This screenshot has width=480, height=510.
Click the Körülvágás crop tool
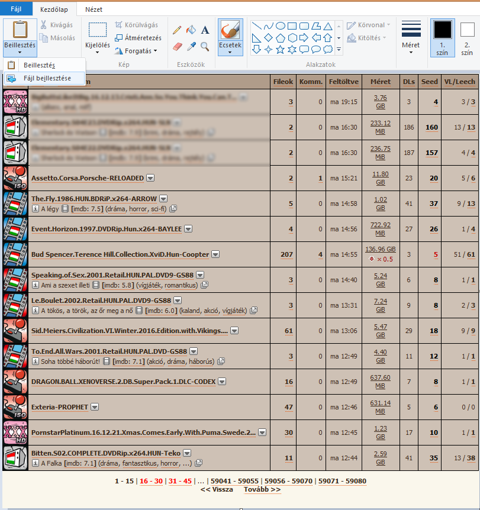(136, 25)
